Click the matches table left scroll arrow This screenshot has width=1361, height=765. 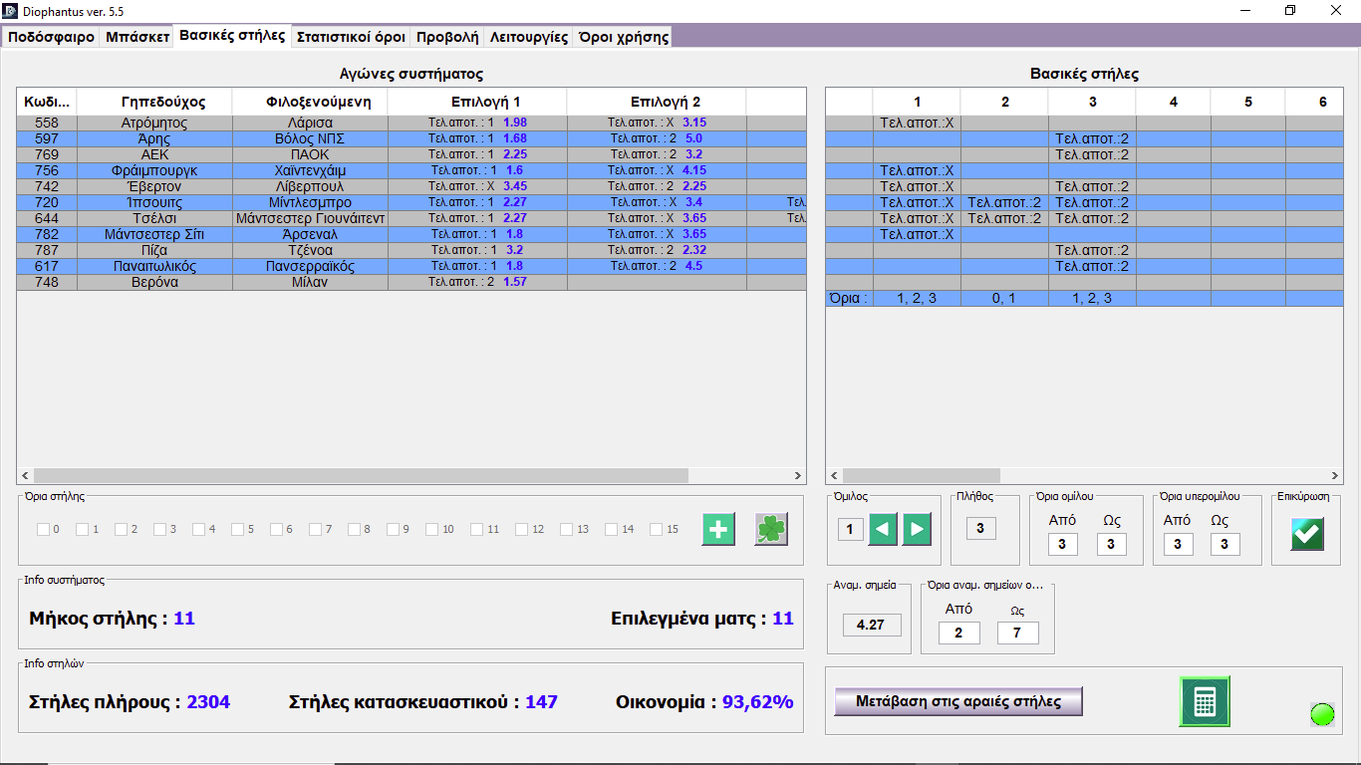tap(25, 476)
